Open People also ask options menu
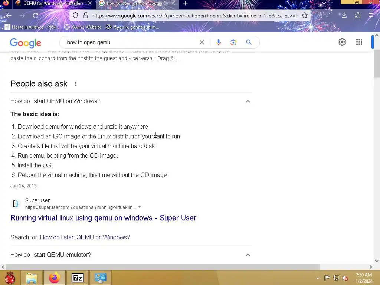Viewport: 380px width, 285px height. tap(76, 84)
